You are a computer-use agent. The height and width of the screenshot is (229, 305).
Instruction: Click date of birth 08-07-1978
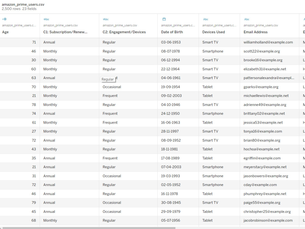(x=170, y=51)
